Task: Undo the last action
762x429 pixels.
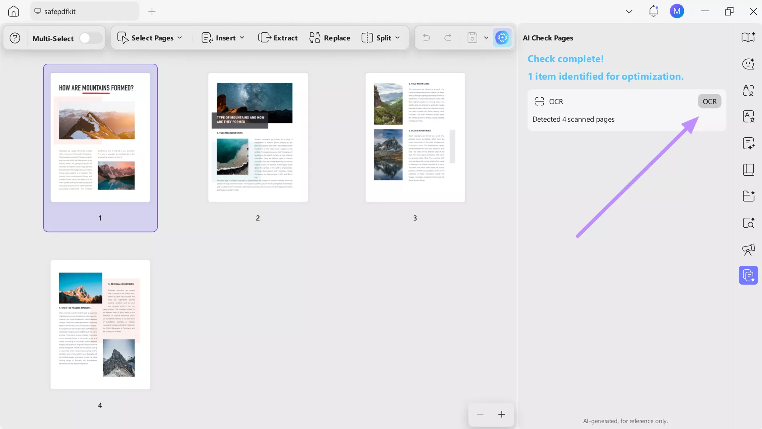Action: [x=426, y=38]
